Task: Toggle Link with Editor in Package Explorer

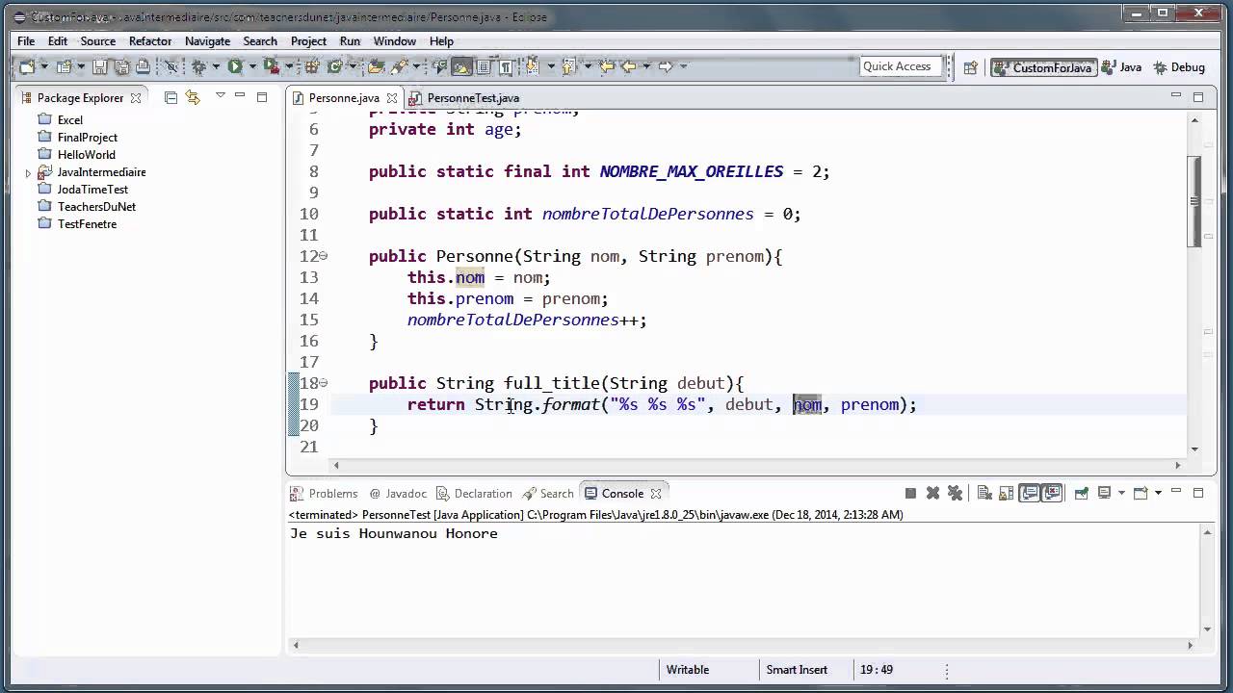Action: (x=193, y=97)
